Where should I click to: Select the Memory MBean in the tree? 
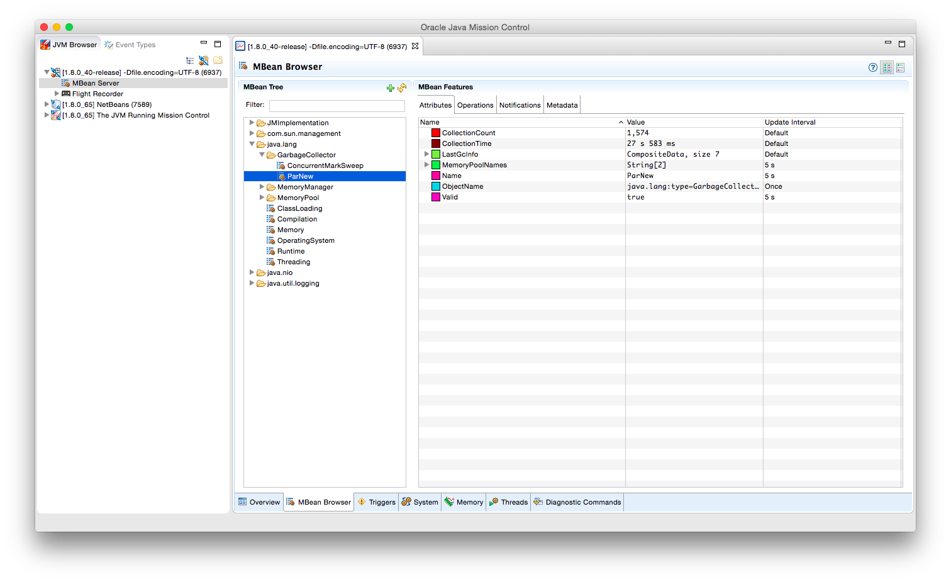coord(291,230)
